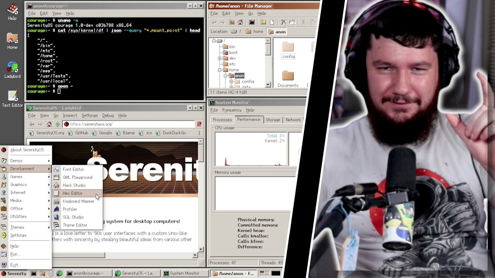This screenshot has width=495, height=278.
Task: Expand the Games submenu
Action: point(26,176)
